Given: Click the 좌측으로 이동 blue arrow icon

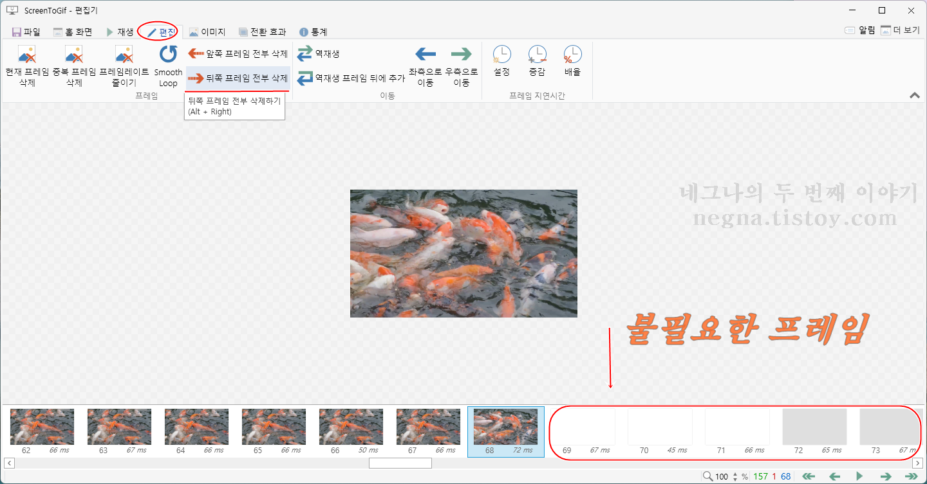Looking at the screenshot, I should [426, 54].
